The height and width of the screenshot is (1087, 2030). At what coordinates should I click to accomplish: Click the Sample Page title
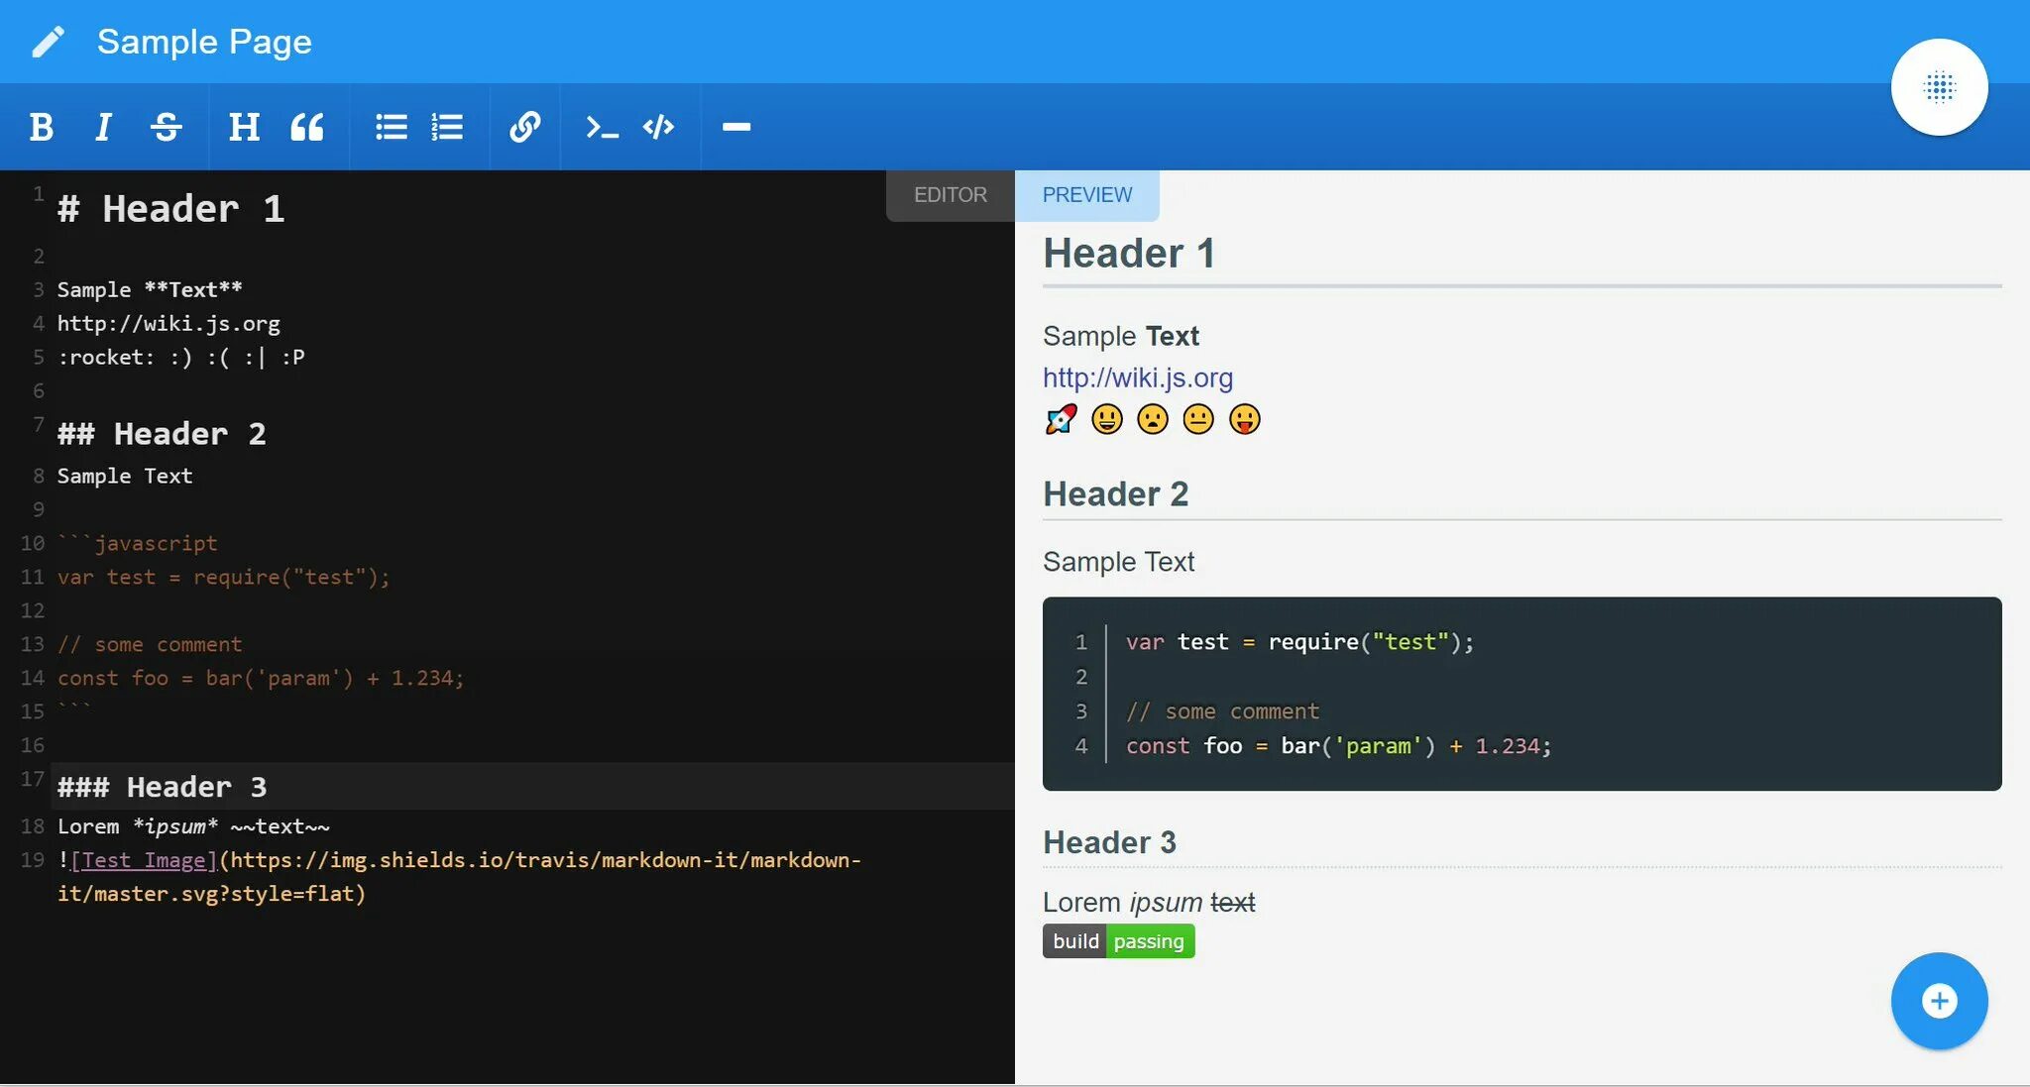pyautogui.click(x=204, y=42)
